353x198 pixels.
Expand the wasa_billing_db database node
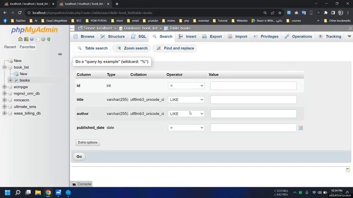click(x=4, y=113)
